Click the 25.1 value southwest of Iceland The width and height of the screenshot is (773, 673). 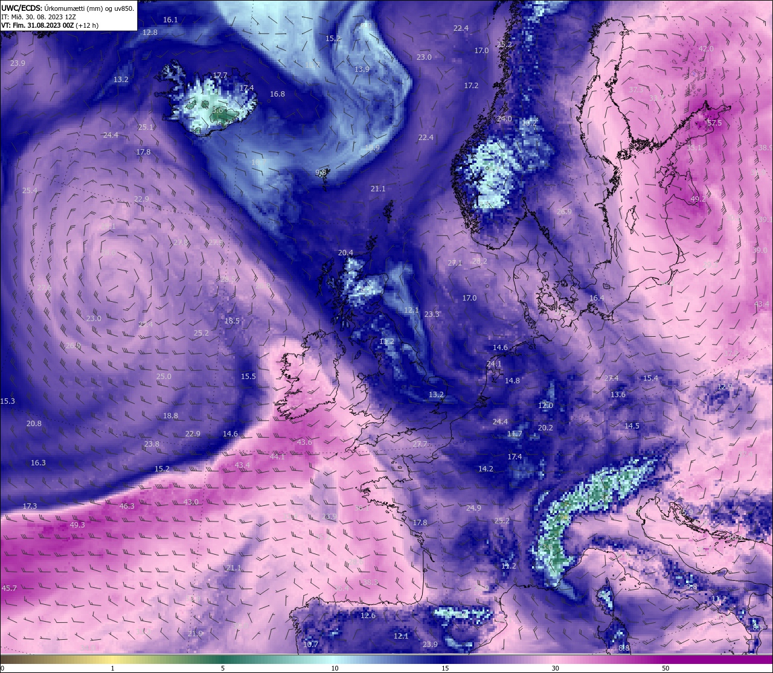tap(146, 127)
